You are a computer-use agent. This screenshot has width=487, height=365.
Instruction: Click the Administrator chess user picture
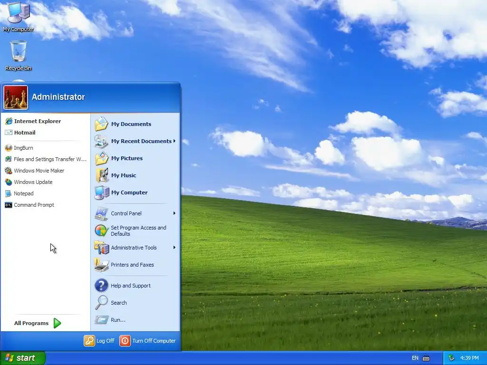(16, 97)
